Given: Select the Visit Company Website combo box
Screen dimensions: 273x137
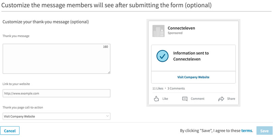Looking at the screenshot, I should (54, 116).
